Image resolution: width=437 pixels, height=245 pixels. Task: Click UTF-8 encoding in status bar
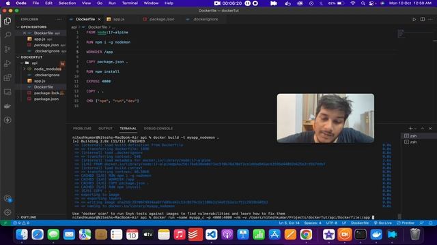[332, 223]
